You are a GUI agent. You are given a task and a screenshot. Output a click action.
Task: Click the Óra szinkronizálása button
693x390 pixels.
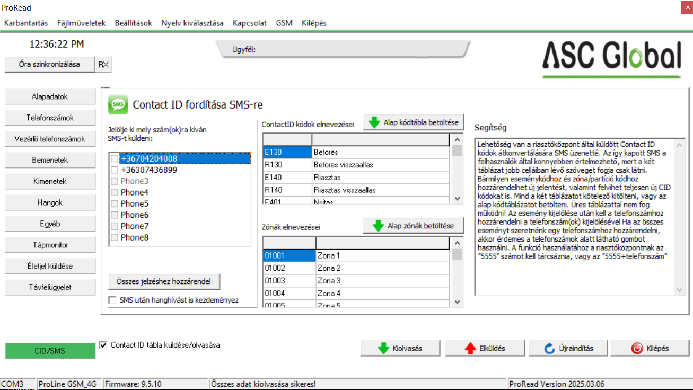pyautogui.click(x=50, y=64)
